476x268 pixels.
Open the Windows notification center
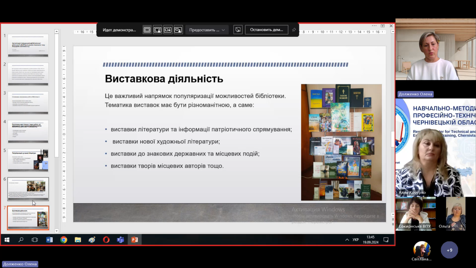pyautogui.click(x=386, y=240)
